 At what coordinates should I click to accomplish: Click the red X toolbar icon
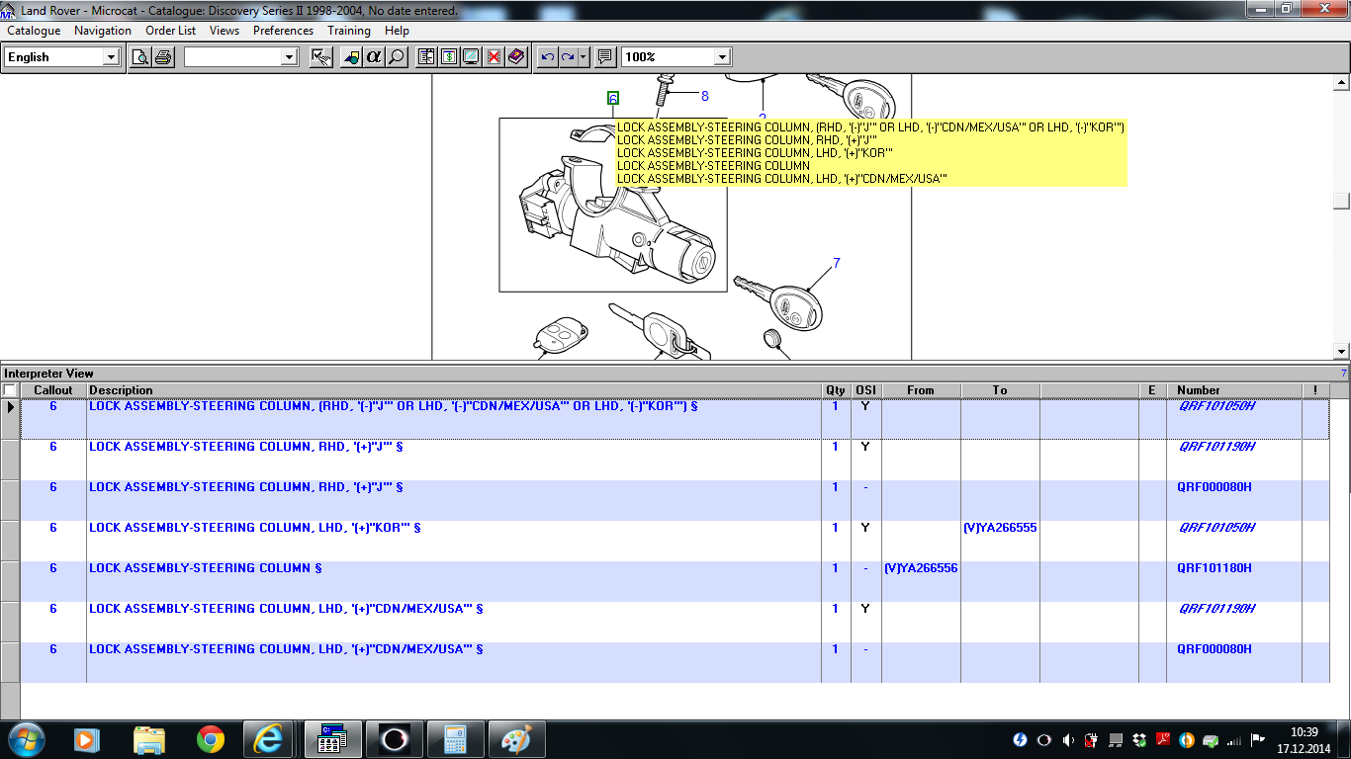tap(494, 57)
